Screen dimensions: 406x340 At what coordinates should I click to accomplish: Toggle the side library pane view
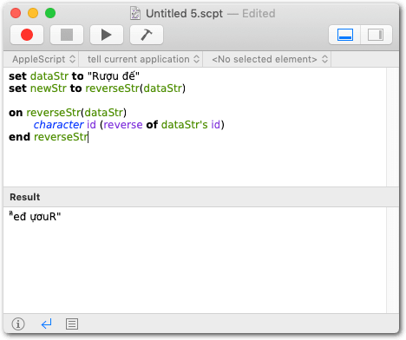376,35
